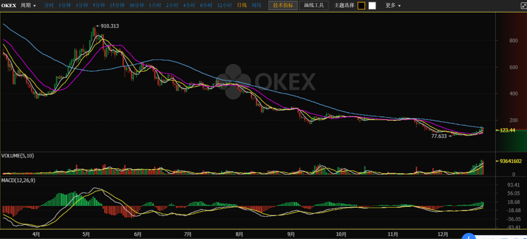Click the 5月 date axis label
This screenshot has width=527, height=239.
click(86, 234)
